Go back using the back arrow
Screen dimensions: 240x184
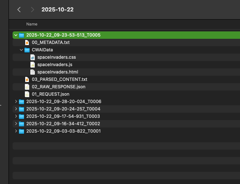[19, 10]
